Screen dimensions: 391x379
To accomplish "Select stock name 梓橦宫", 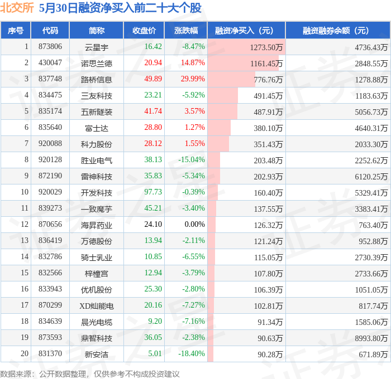I will 97,274.
